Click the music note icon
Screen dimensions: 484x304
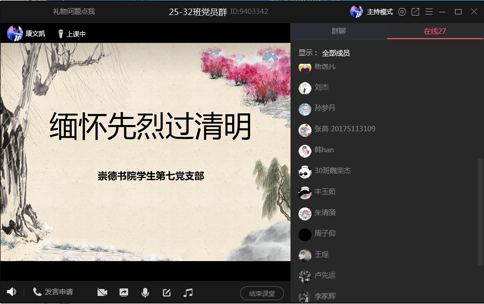click(188, 293)
